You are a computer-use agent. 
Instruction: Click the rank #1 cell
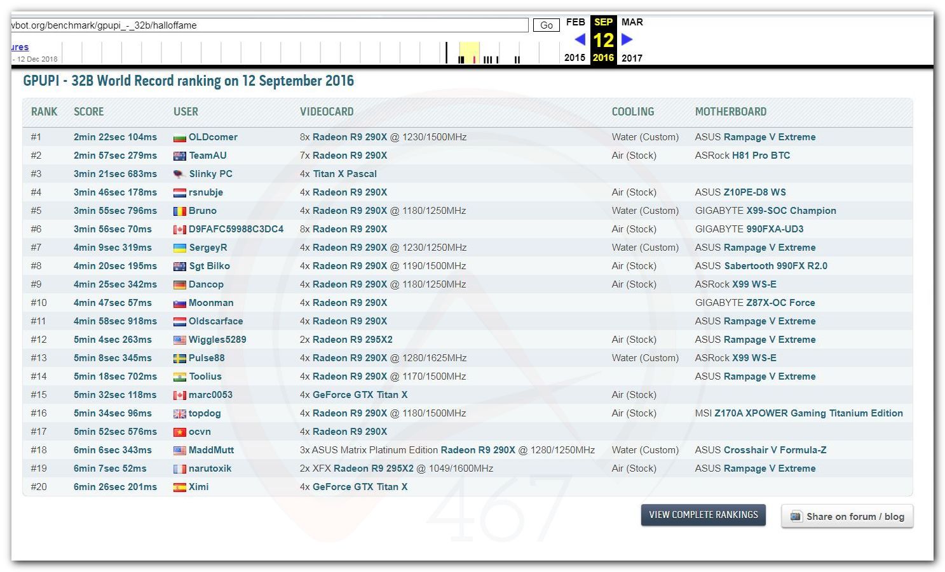(36, 137)
